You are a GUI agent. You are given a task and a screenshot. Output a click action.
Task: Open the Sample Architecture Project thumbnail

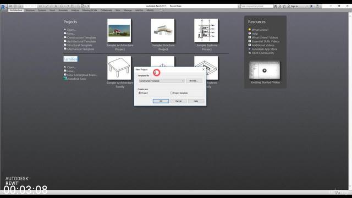pos(119,31)
